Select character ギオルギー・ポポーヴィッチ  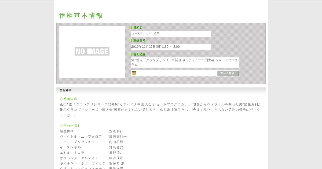(x=83, y=163)
